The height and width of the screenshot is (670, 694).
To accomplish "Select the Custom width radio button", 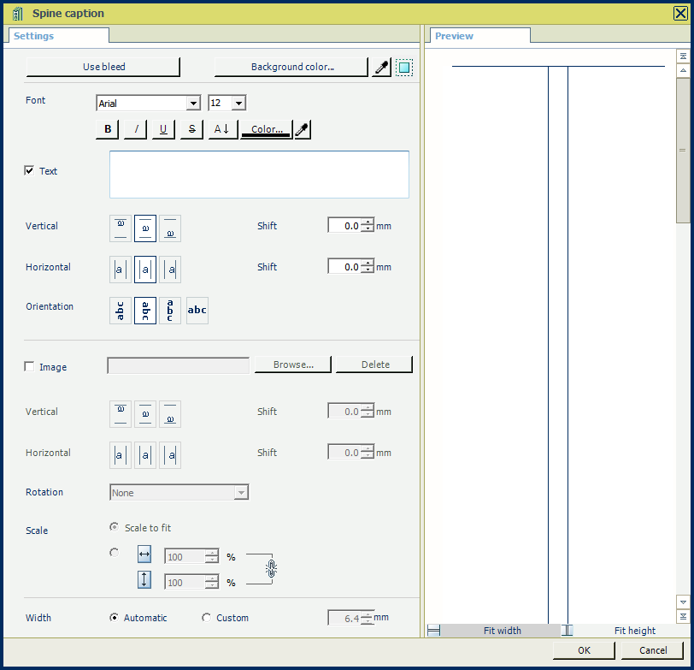I will pos(206,618).
